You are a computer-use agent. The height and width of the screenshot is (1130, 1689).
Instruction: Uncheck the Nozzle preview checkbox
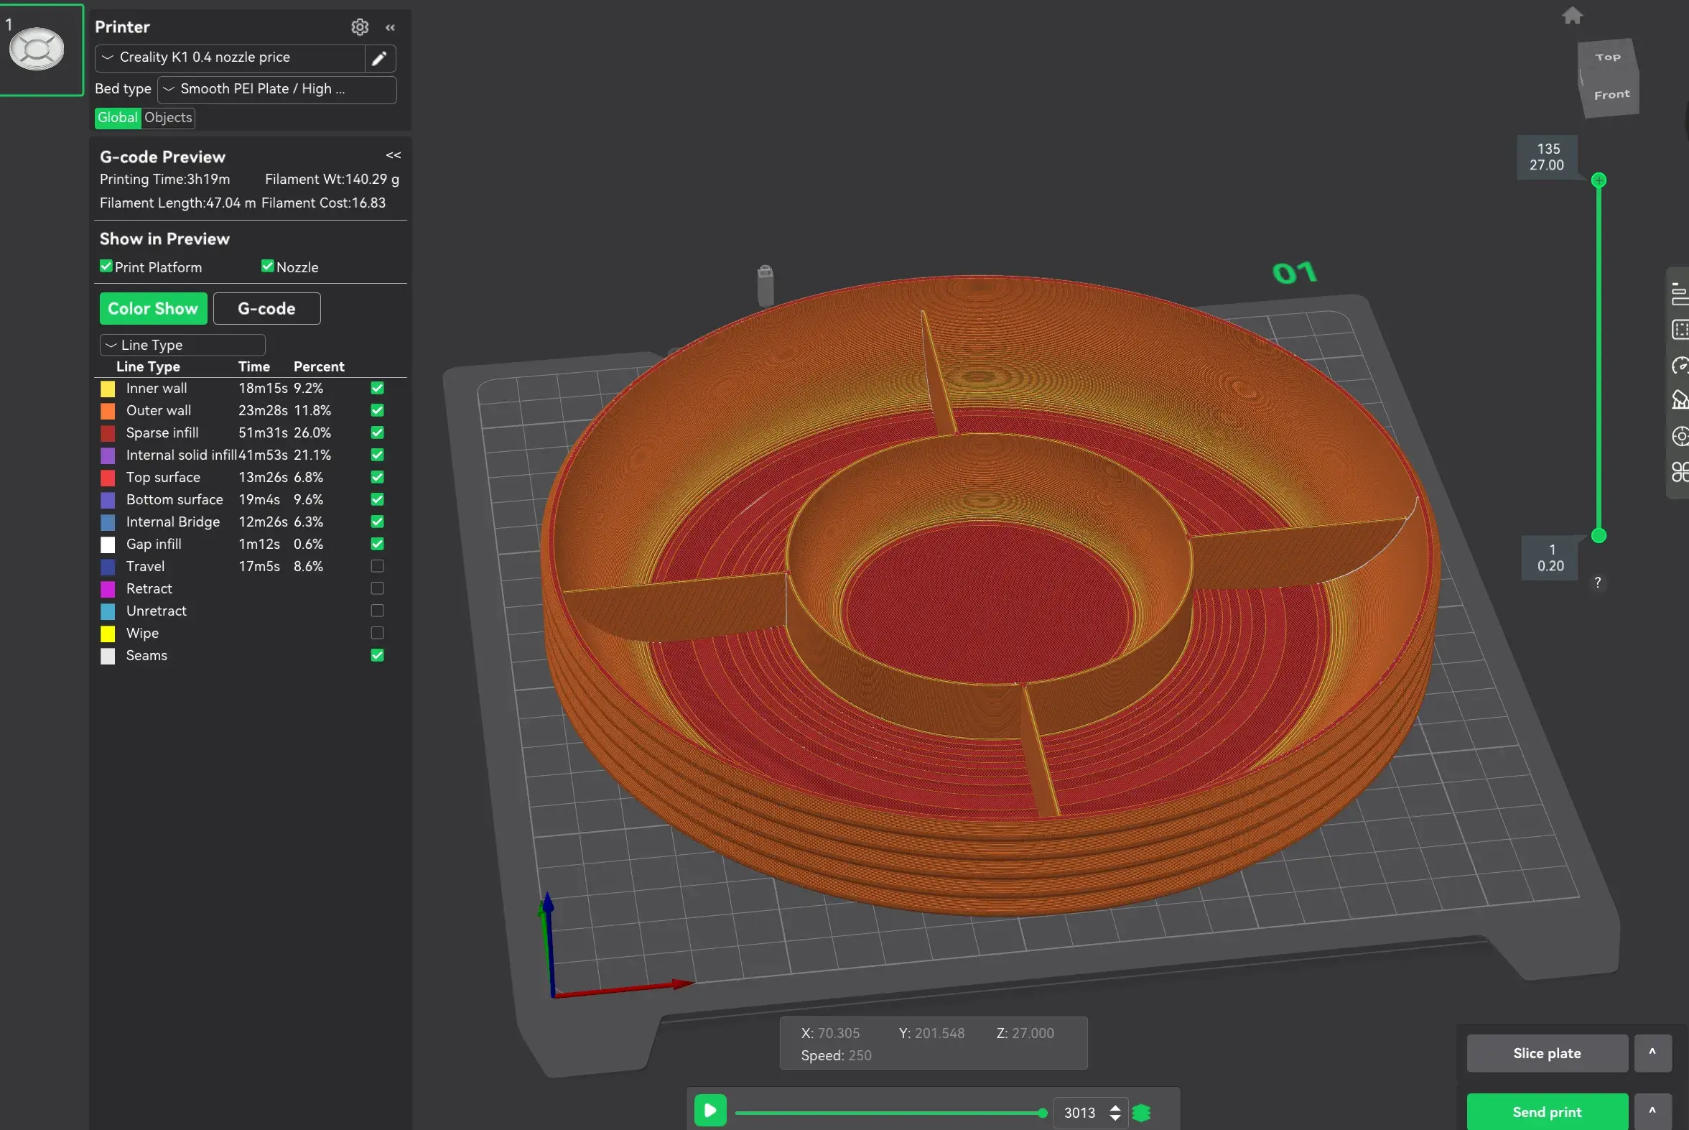click(x=267, y=267)
